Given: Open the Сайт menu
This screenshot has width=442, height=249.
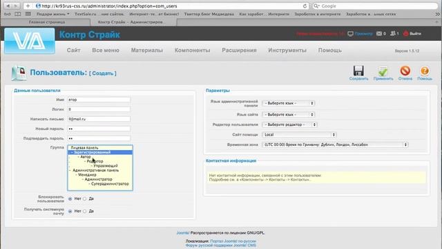Looking at the screenshot, I should [74, 50].
